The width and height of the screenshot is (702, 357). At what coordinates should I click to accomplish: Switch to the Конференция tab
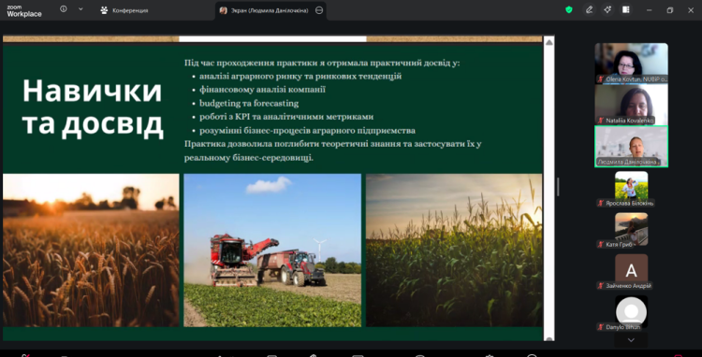pyautogui.click(x=124, y=10)
